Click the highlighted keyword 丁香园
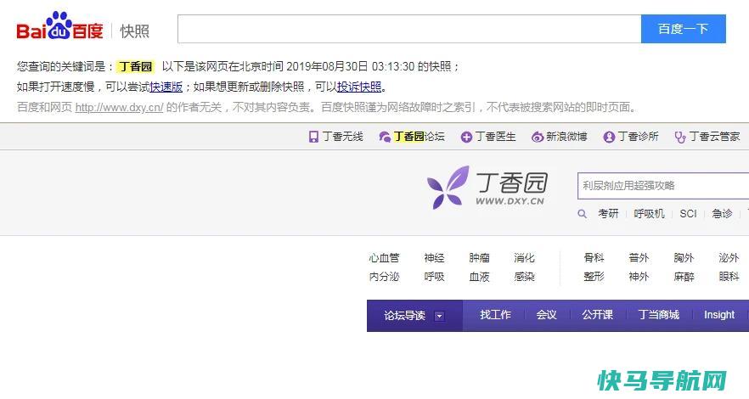Viewport: 749px width, 399px height. click(x=135, y=66)
